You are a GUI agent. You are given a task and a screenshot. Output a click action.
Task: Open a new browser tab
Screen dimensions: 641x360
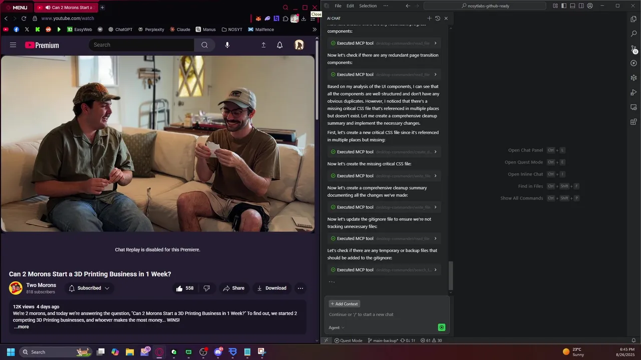102,7
